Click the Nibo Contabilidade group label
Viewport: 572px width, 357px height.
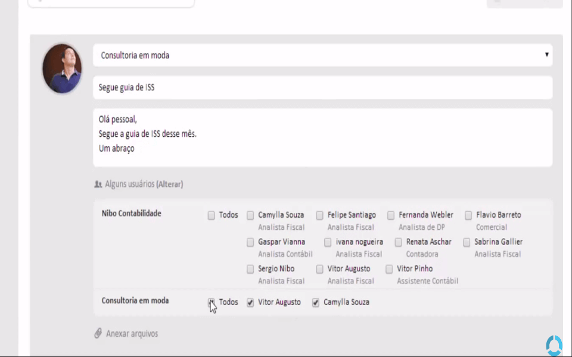pyautogui.click(x=131, y=214)
